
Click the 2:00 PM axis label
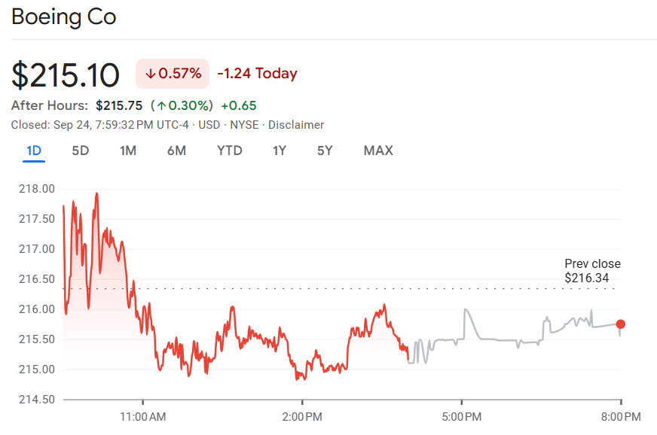tap(302, 416)
